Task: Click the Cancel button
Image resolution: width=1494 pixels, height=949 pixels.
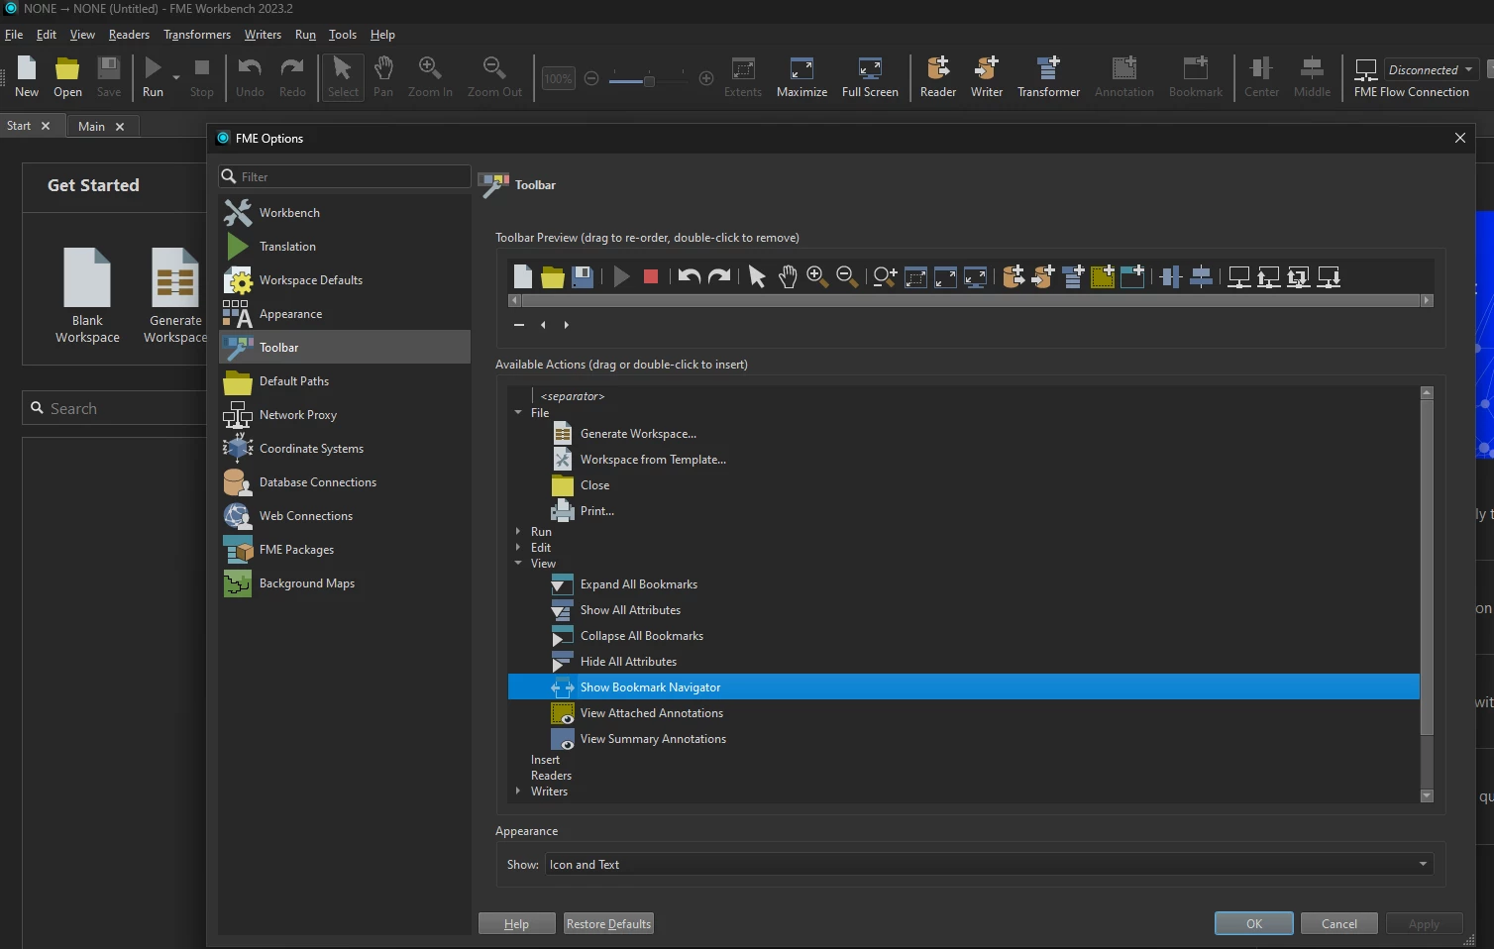Action: point(1339,923)
